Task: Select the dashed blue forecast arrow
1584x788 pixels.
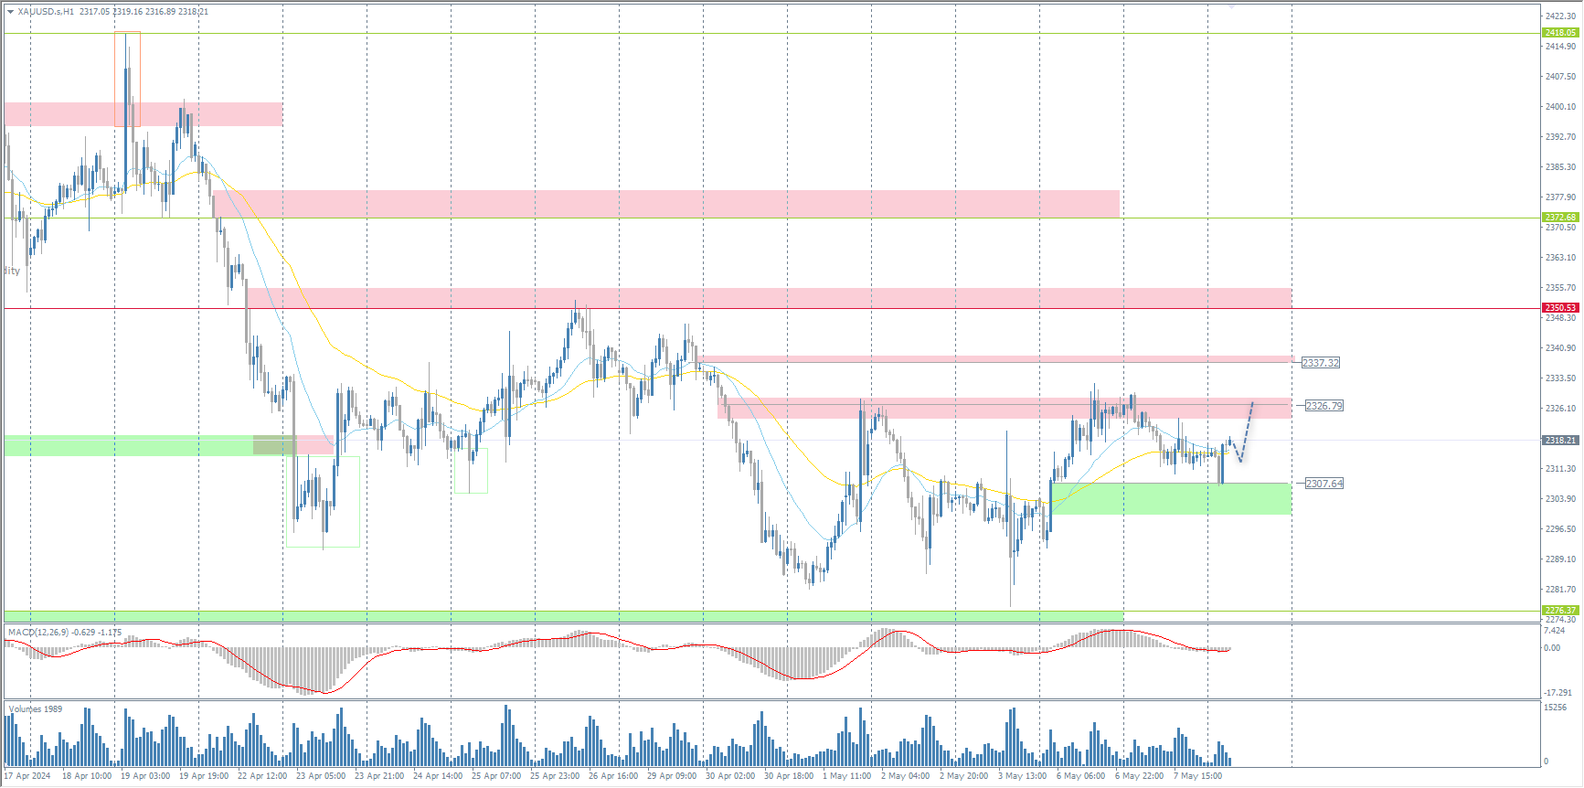Action: [1245, 431]
